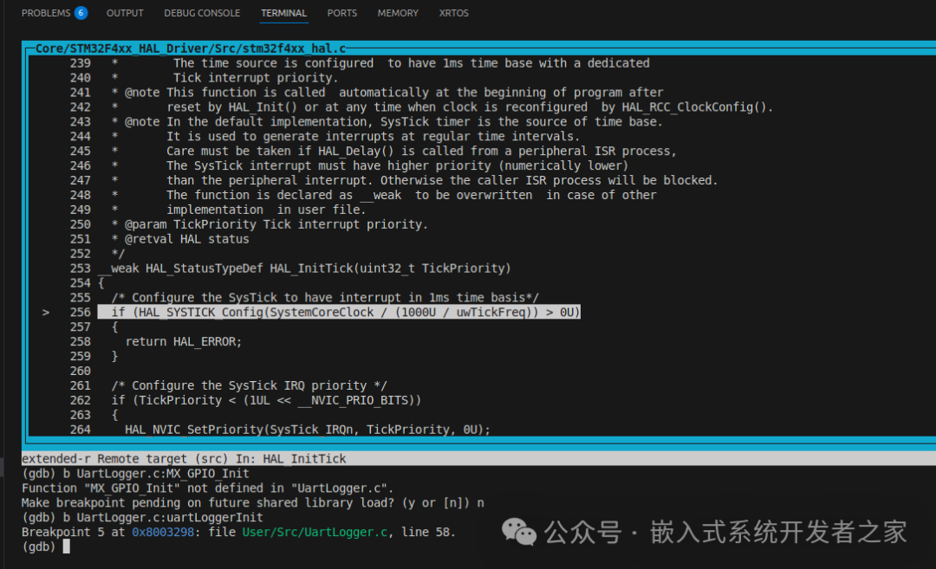936x569 pixels.
Task: Select the TERMINAL tab
Action: [x=283, y=12]
